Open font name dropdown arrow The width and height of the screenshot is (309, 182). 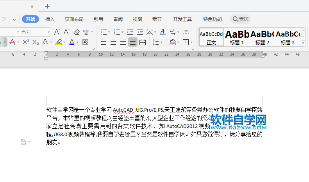(18, 32)
